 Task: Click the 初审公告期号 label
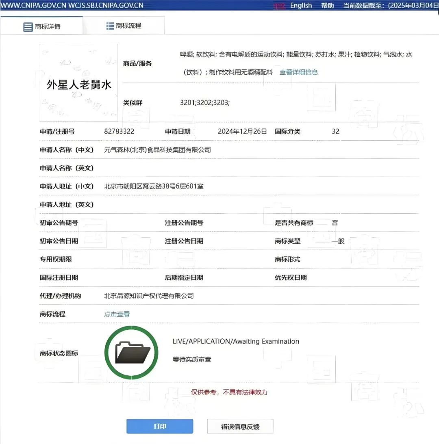click(x=59, y=223)
